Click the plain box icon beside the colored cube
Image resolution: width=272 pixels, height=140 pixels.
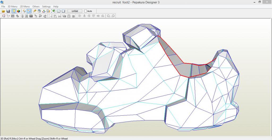coord(24,11)
